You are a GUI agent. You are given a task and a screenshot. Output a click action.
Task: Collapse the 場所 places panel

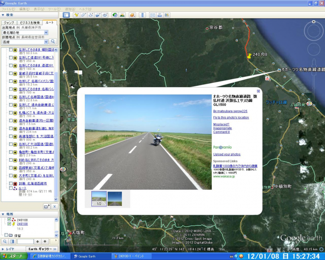tap(4, 214)
